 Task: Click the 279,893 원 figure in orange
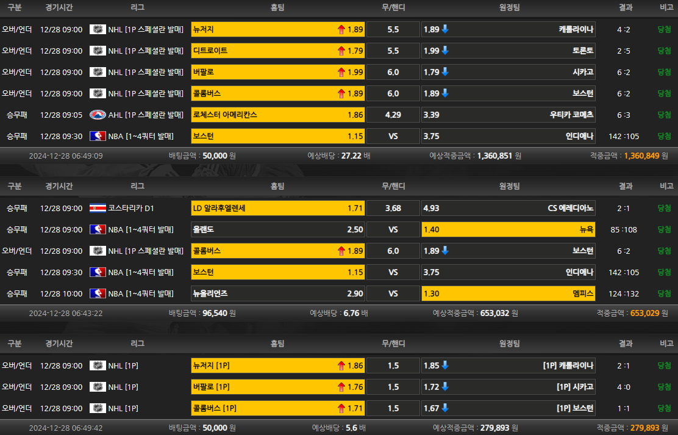tap(649, 428)
